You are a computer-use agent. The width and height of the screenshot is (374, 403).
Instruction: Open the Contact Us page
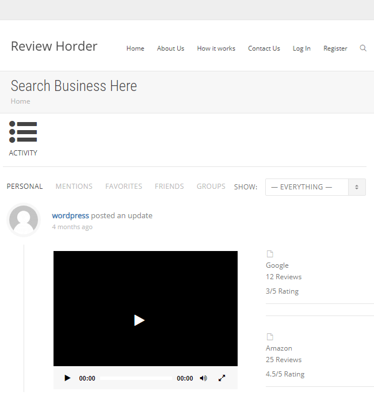(264, 48)
